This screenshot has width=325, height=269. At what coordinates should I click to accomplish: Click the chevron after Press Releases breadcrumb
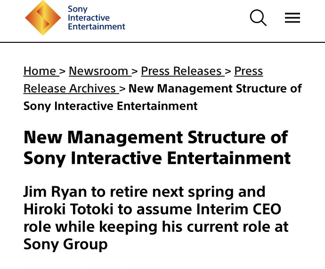tap(228, 71)
